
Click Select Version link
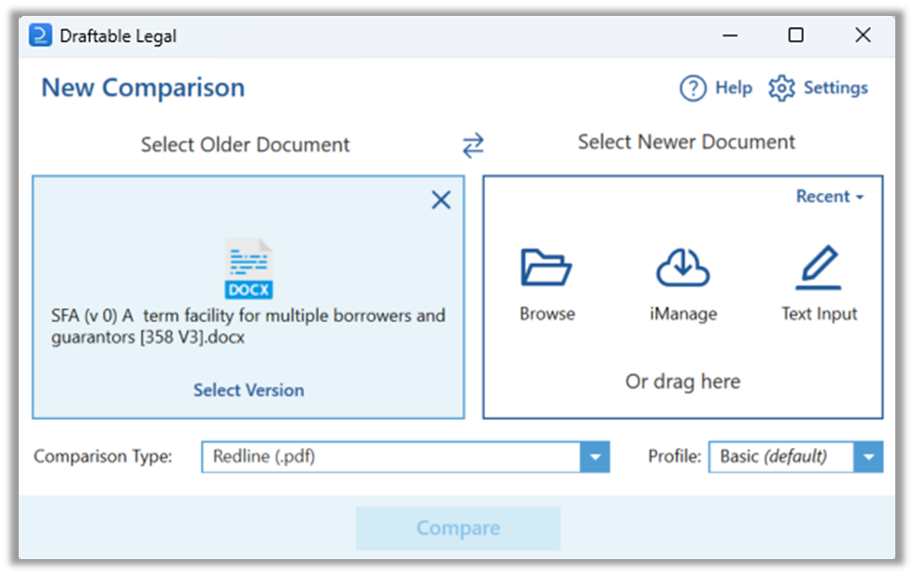click(249, 390)
